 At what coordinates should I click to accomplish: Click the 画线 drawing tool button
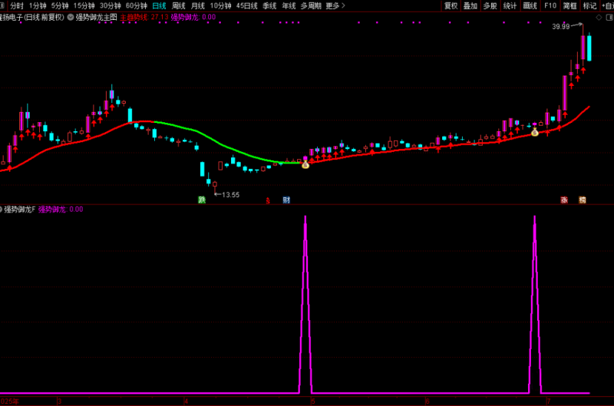[530, 5]
